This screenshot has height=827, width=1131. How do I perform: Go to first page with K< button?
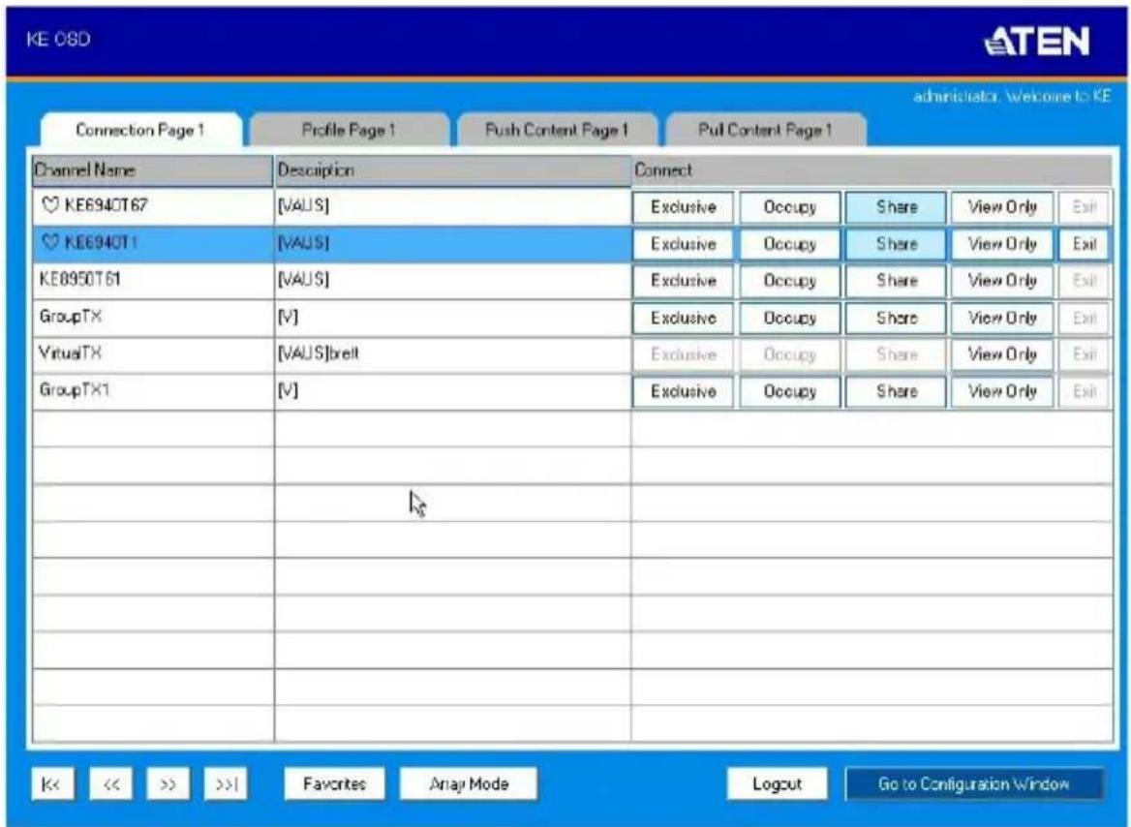pos(52,784)
